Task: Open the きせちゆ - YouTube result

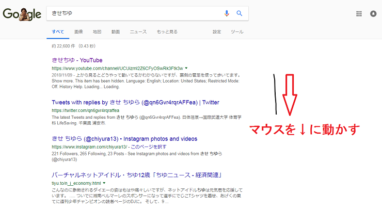Action: click(77, 60)
